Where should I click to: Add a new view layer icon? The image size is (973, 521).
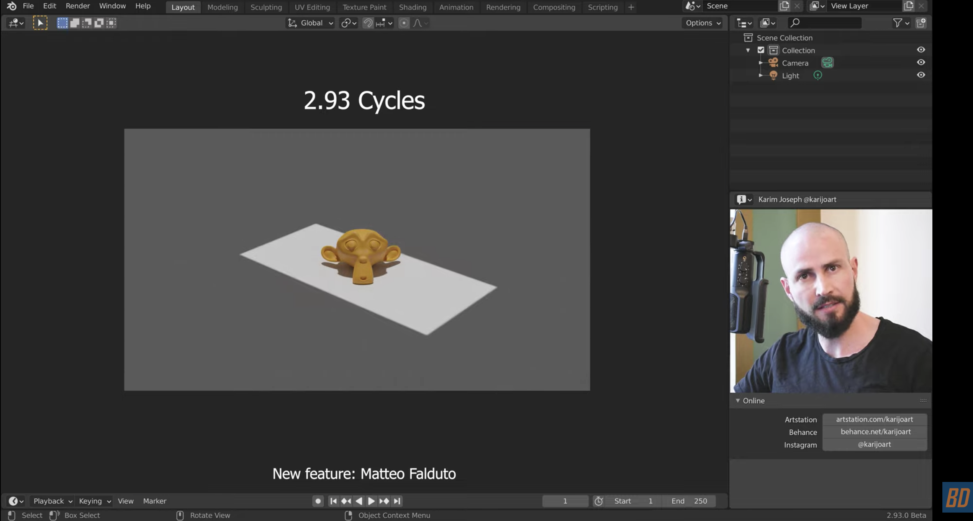[908, 6]
